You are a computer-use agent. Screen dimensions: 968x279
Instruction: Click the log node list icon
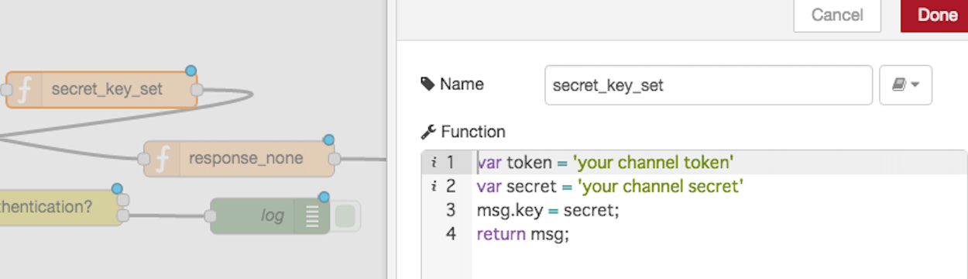[x=312, y=216]
